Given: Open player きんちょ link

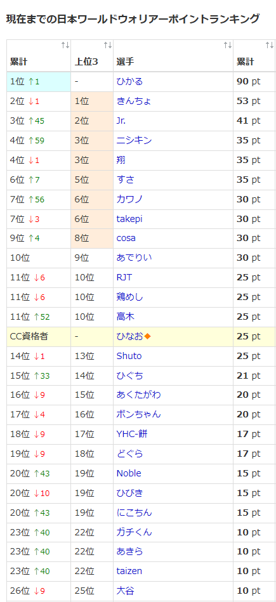Looking at the screenshot, I should point(134,101).
